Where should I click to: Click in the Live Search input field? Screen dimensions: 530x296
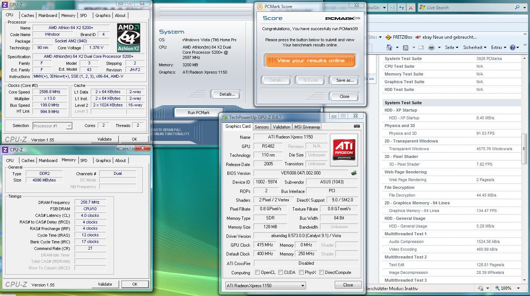pos(469,7)
